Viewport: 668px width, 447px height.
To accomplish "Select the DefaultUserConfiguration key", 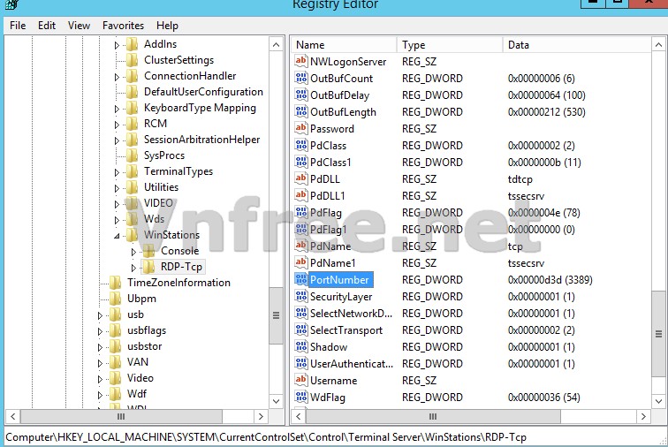I will 203,92.
